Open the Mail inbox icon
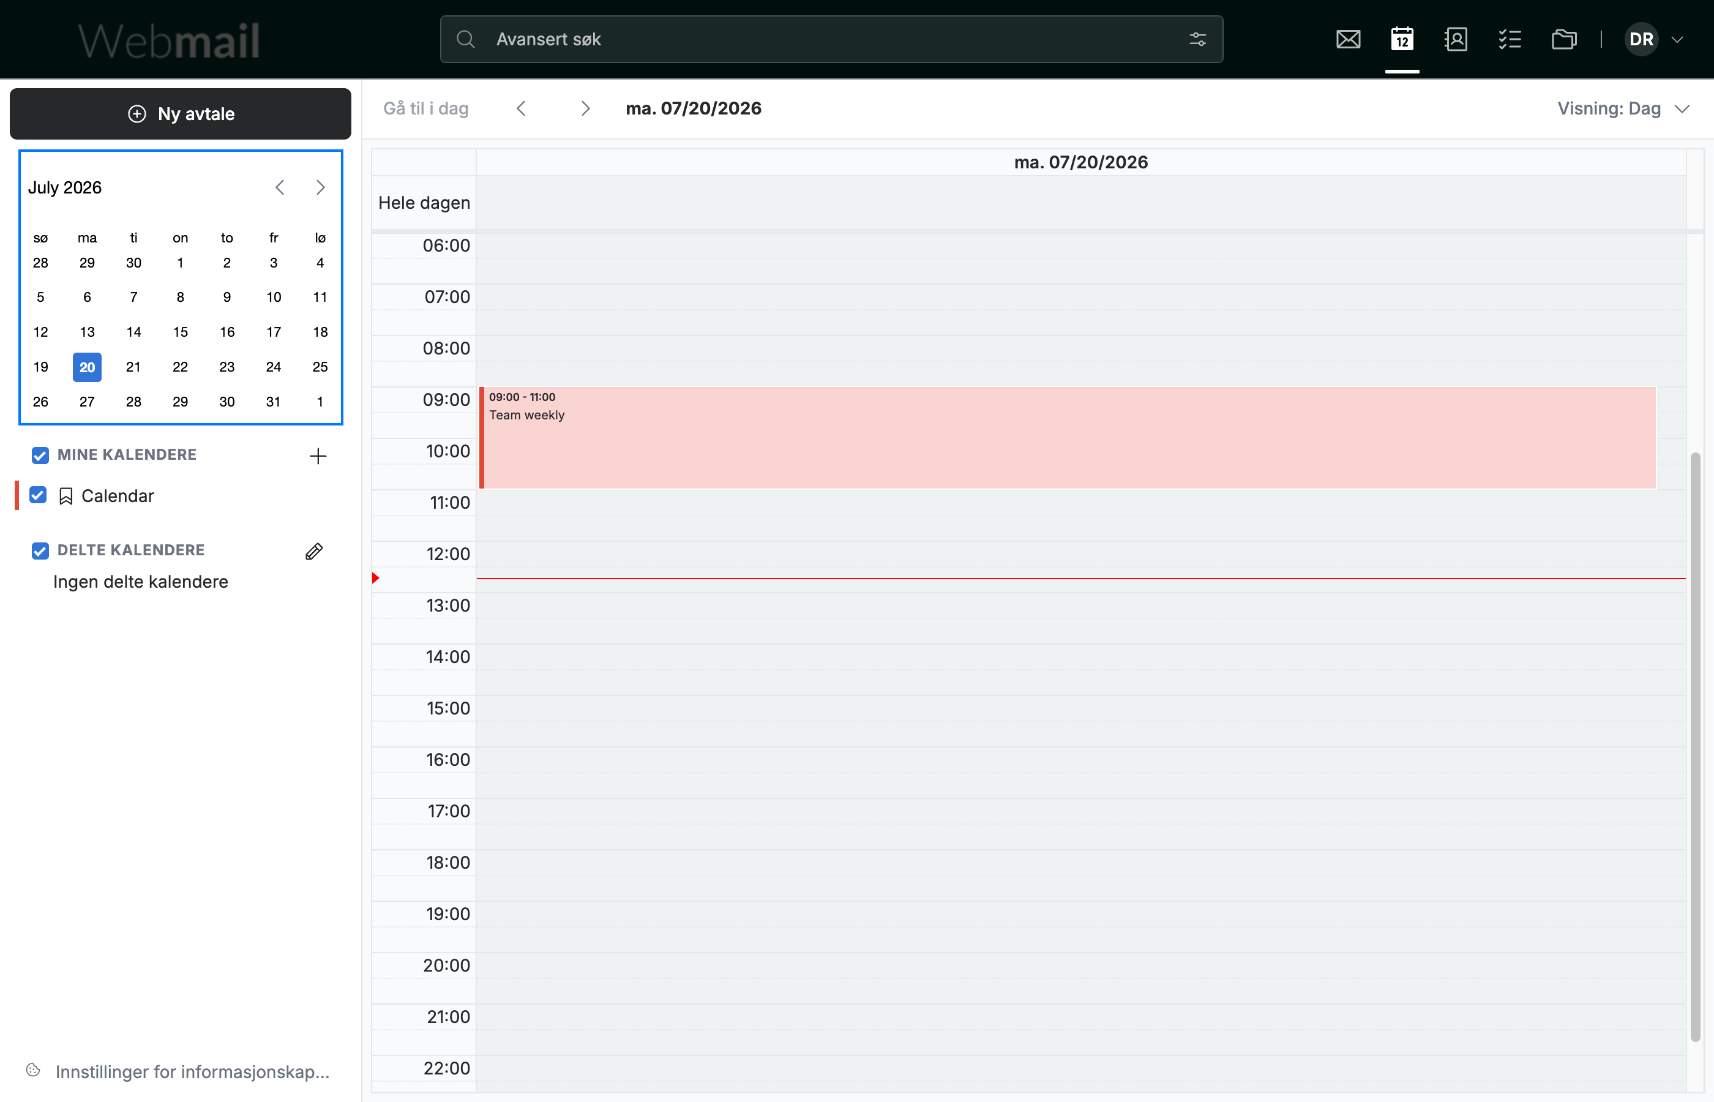The height and width of the screenshot is (1102, 1714). 1348,39
